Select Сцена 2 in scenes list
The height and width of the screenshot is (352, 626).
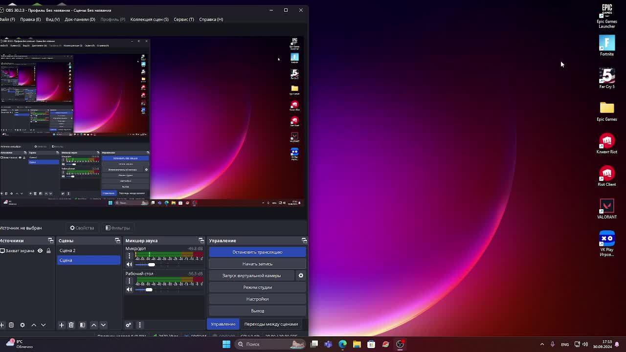pyautogui.click(x=89, y=251)
